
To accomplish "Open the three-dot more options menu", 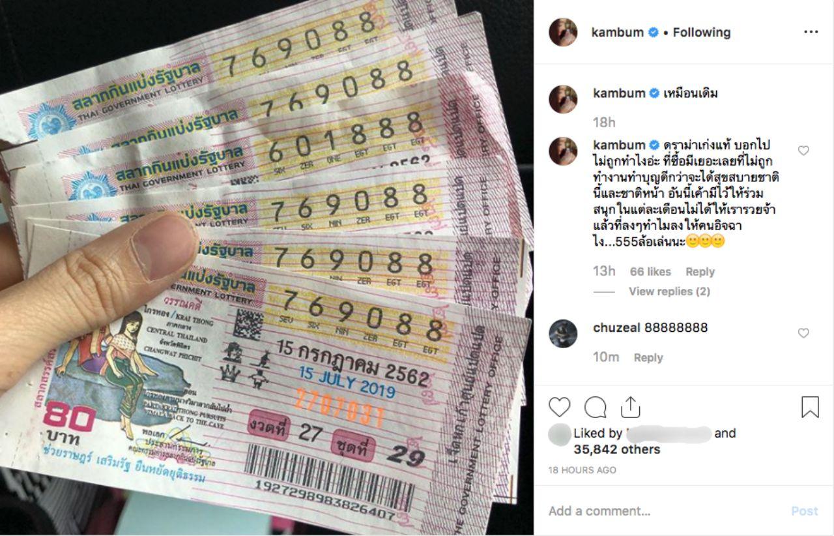I will pos(811,32).
